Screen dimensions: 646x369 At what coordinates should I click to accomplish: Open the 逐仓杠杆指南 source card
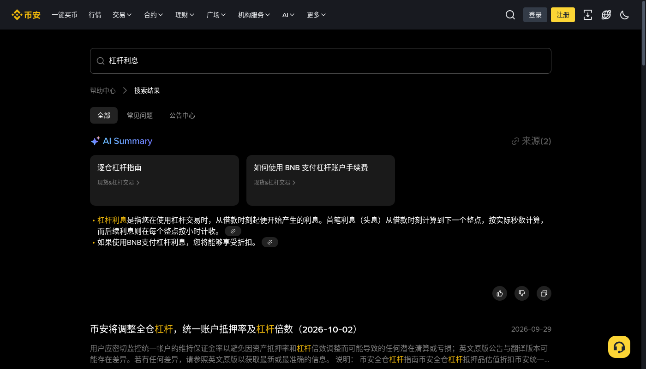pos(164,180)
